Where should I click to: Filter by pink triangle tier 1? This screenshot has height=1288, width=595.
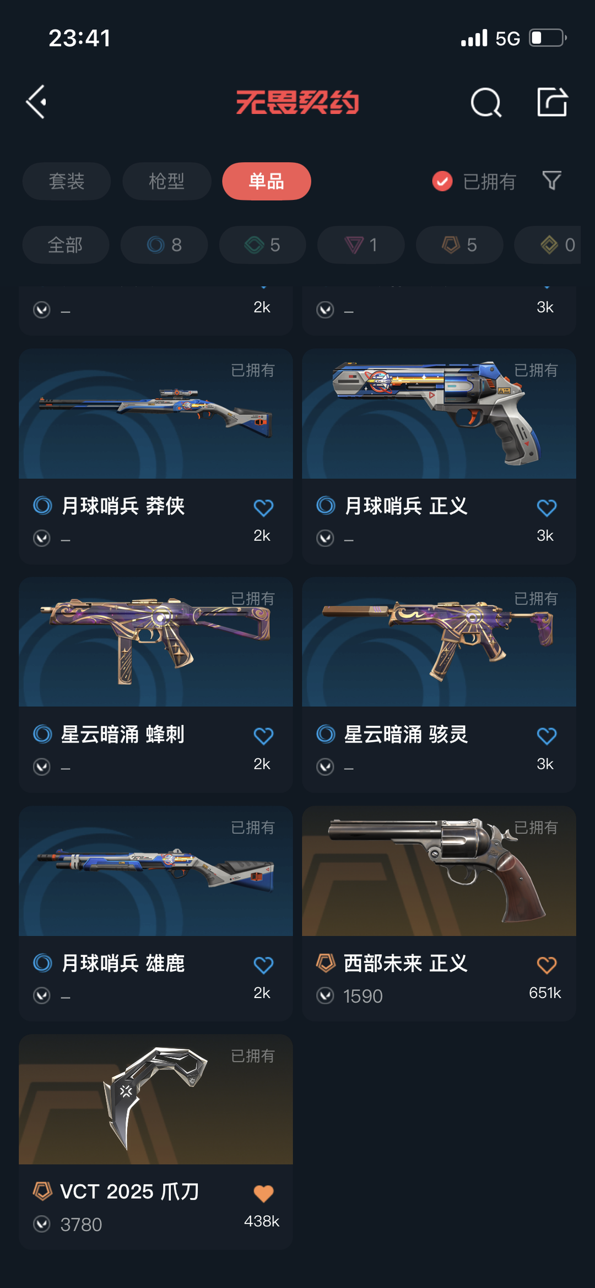361,245
